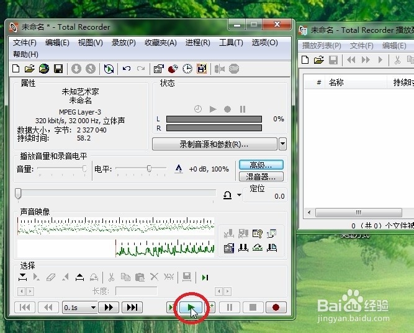The height and width of the screenshot is (333, 414).
Task: Click the eraser icon in selection toolbar
Action: (51, 277)
